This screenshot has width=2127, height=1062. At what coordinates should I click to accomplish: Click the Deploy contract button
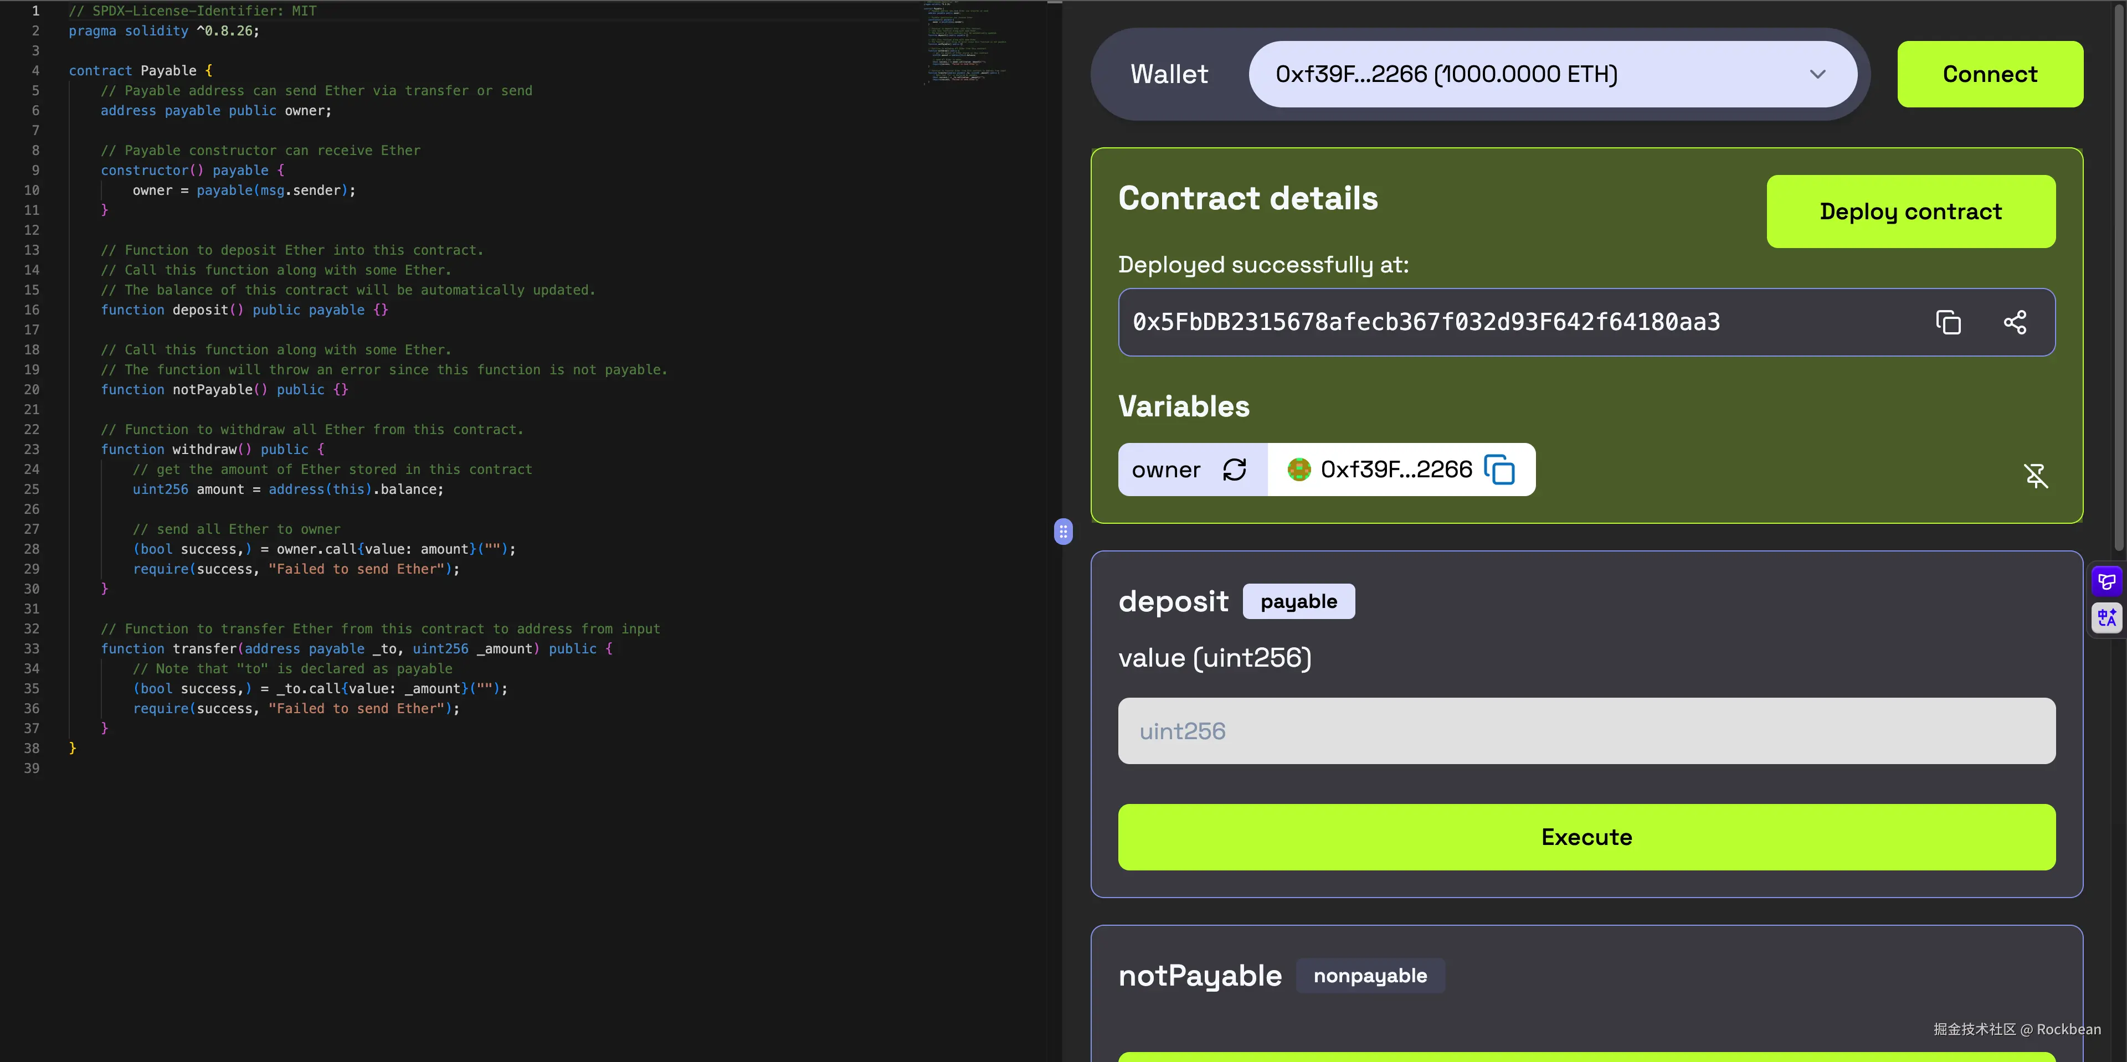pos(1910,212)
